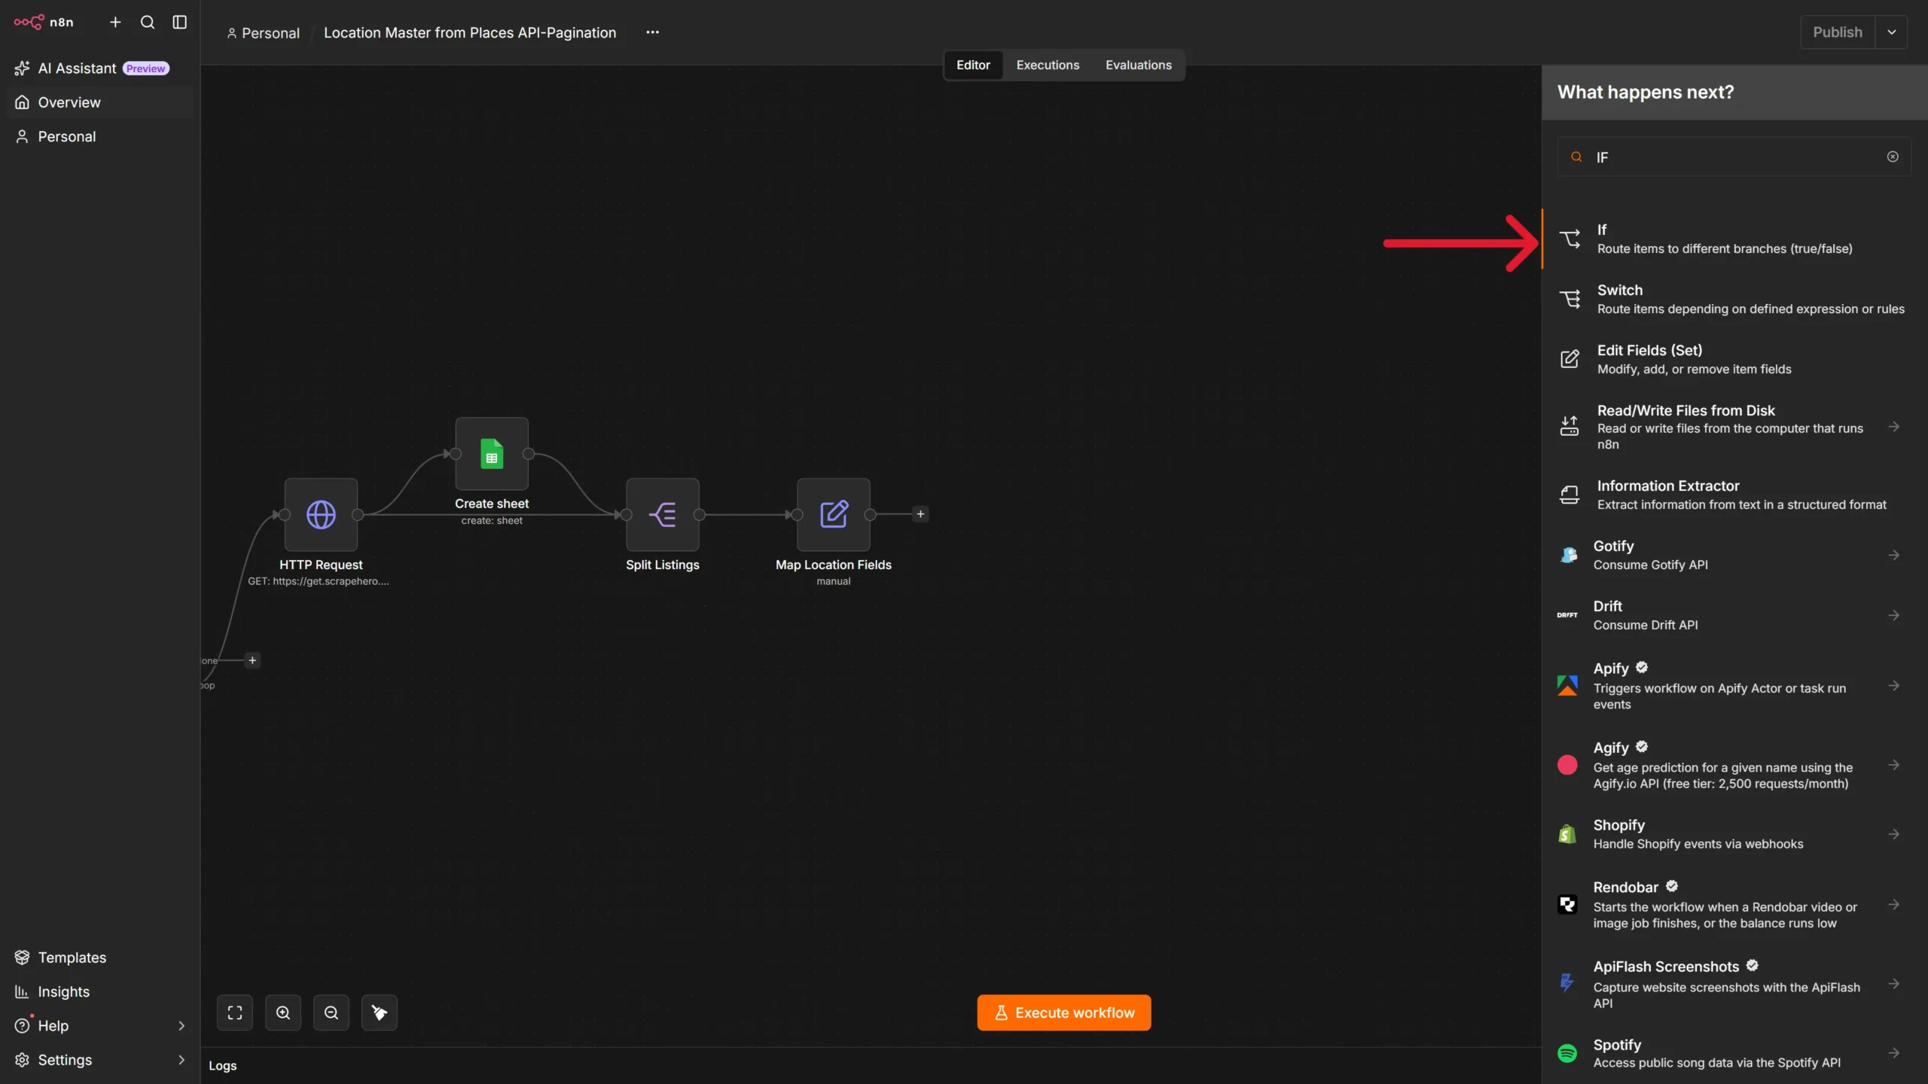Click the tidy up workflow button
1928x1084 pixels.
tap(380, 1012)
